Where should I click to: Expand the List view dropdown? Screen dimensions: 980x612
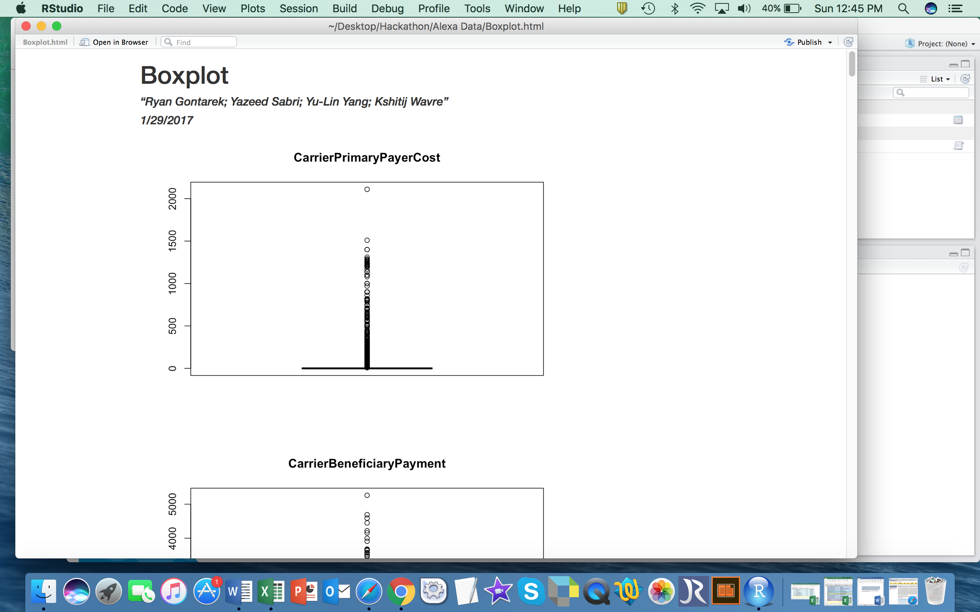[x=939, y=79]
